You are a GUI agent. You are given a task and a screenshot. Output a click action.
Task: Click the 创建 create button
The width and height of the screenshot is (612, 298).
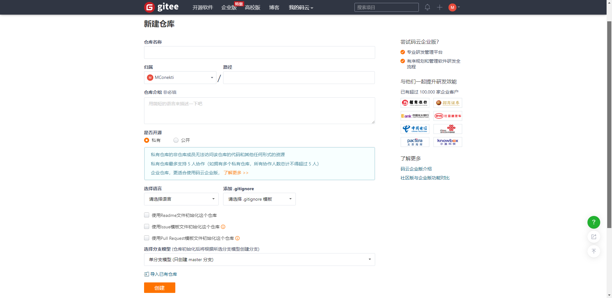tap(160, 288)
